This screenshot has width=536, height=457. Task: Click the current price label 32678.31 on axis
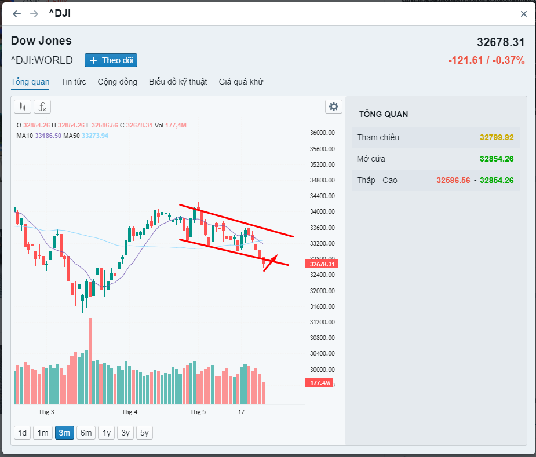(322, 264)
